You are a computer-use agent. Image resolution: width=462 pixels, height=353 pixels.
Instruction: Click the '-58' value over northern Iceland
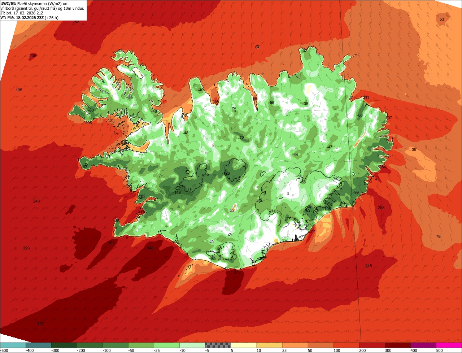[271, 103]
